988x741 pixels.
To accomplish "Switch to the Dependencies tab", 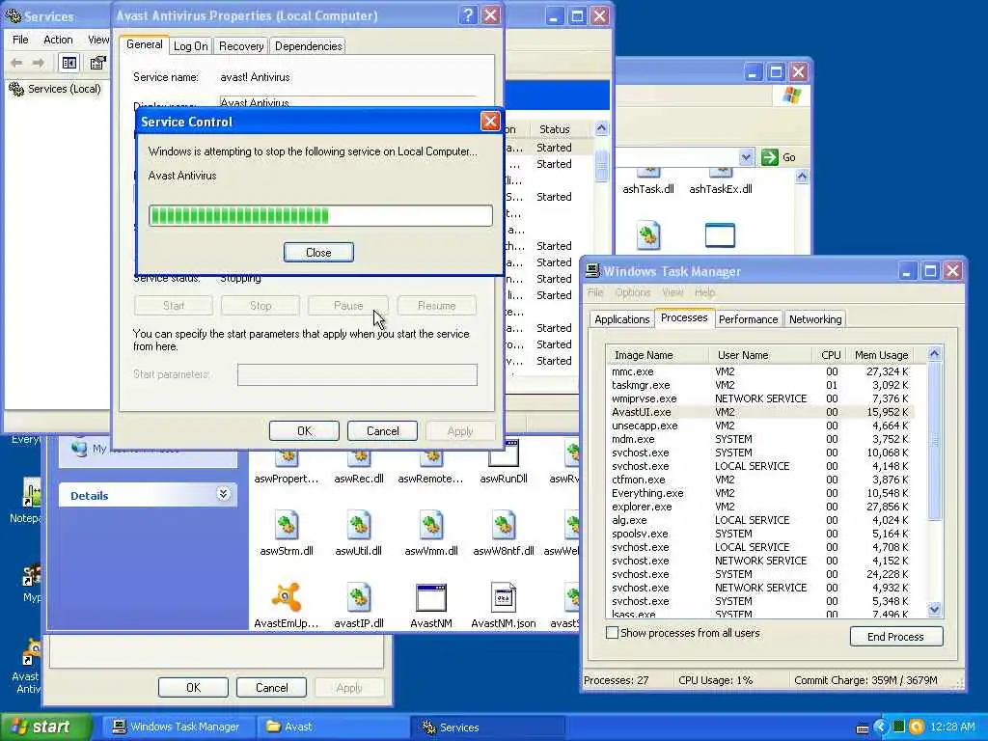I will point(309,46).
